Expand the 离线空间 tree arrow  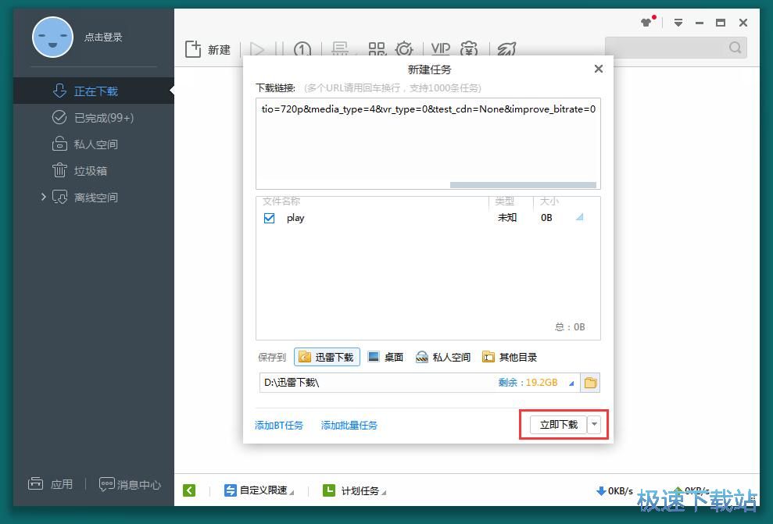(x=44, y=197)
